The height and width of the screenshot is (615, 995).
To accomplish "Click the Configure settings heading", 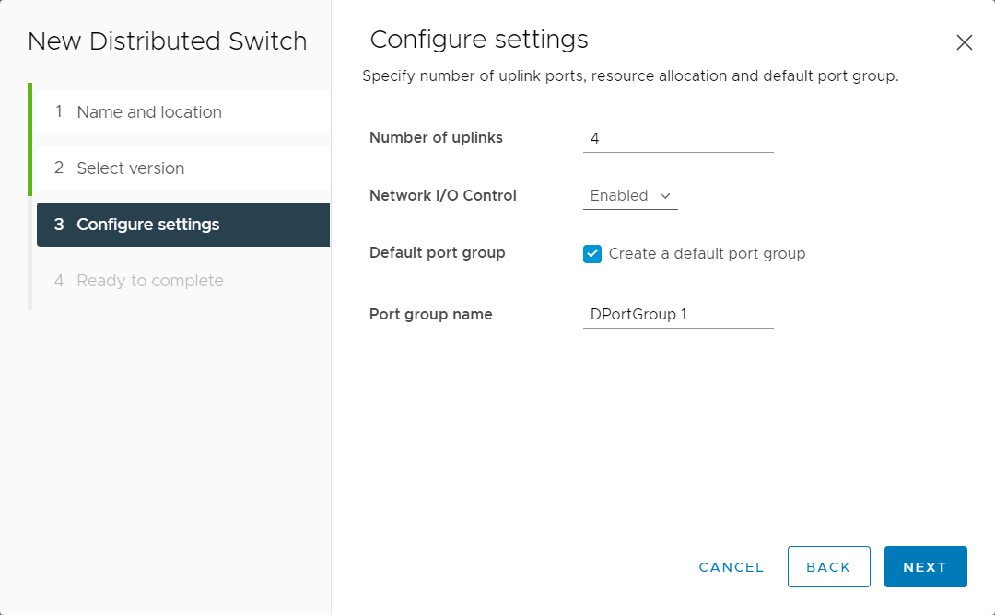I will click(479, 40).
